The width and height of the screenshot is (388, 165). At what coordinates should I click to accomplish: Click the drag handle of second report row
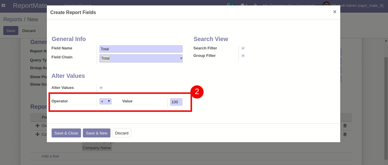pyautogui.click(x=38, y=134)
